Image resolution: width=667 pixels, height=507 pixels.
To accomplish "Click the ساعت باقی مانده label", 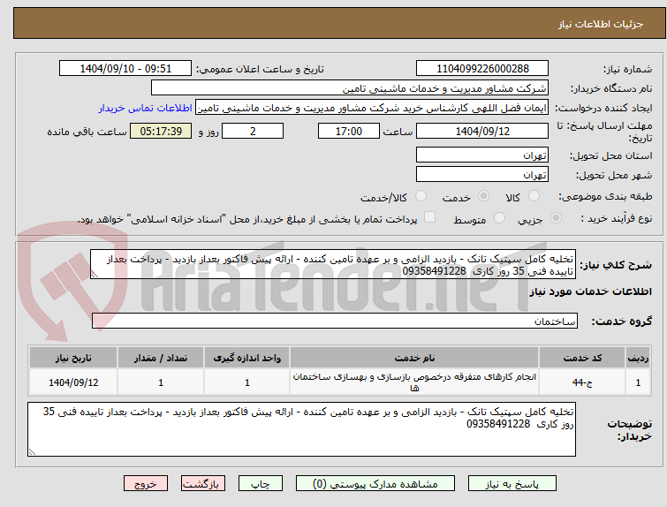I will click(87, 132).
